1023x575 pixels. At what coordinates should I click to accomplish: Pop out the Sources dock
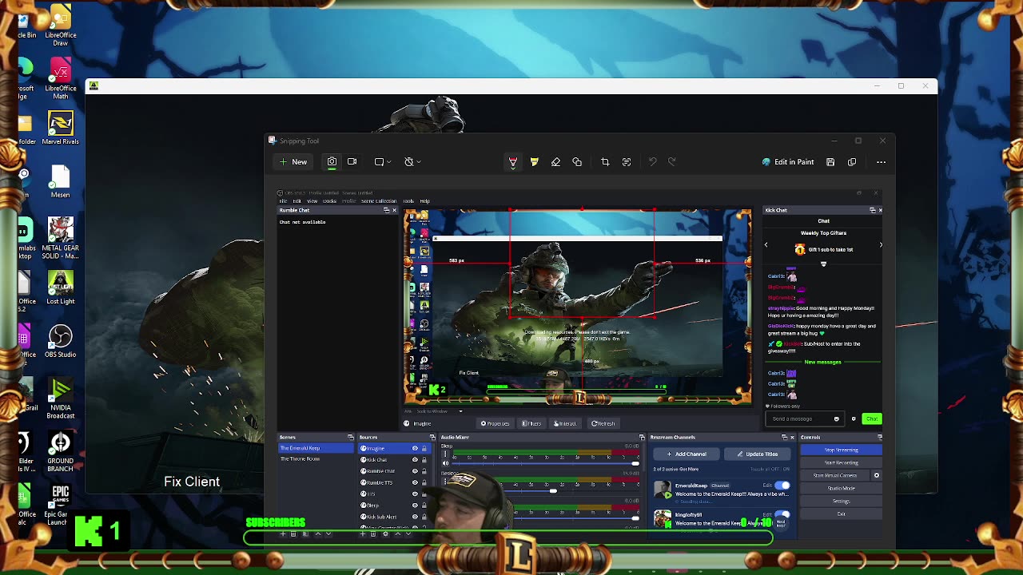432,437
